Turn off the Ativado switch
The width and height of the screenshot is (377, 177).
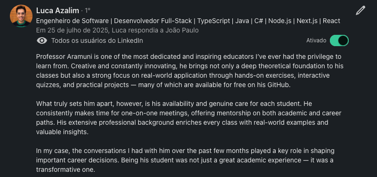tap(339, 40)
